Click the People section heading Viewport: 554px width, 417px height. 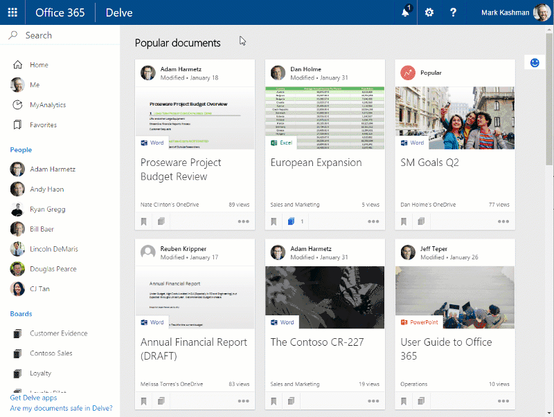pyautogui.click(x=21, y=150)
